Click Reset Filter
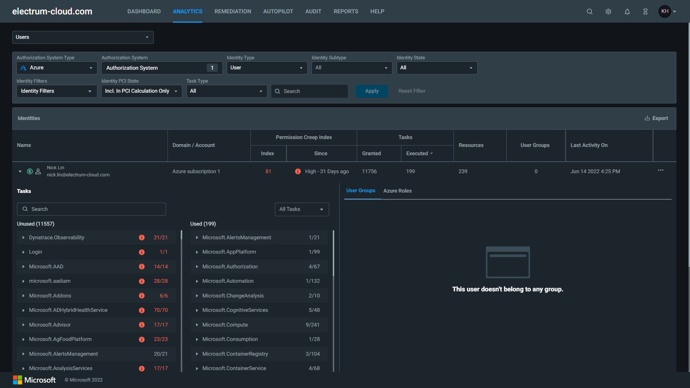The image size is (690, 388). pyautogui.click(x=412, y=91)
